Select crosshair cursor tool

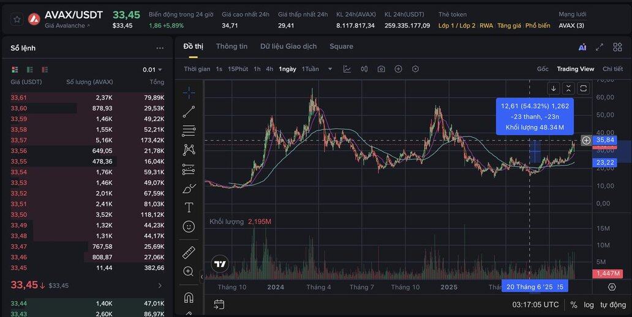click(x=189, y=93)
